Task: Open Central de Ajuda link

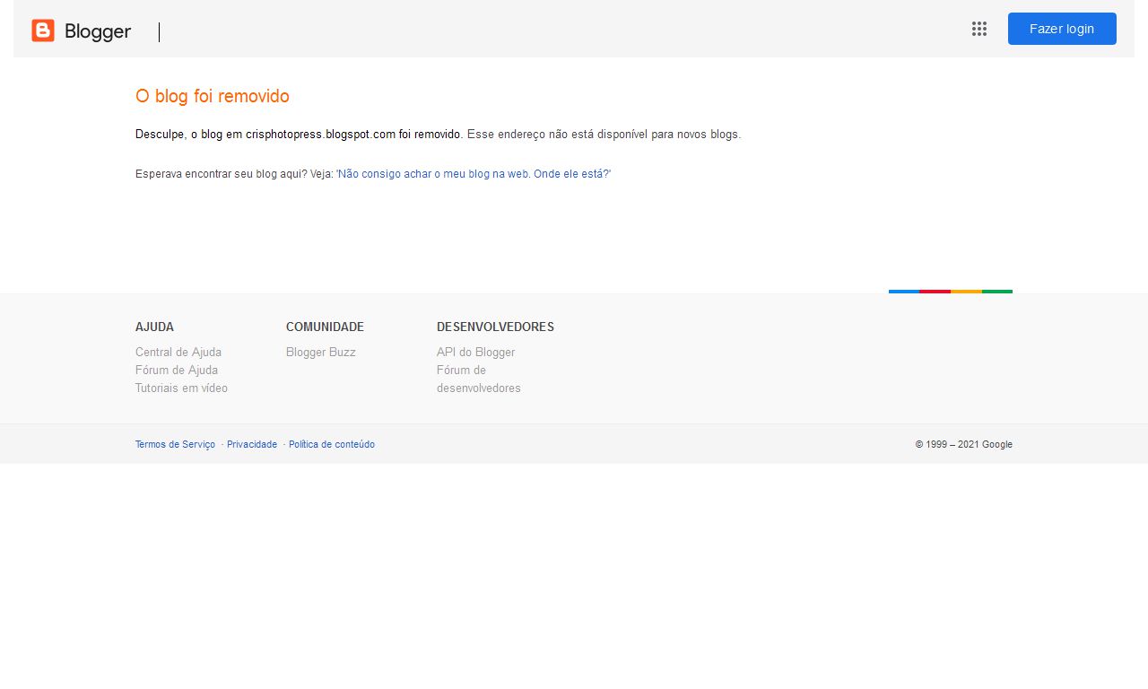Action: tap(178, 353)
